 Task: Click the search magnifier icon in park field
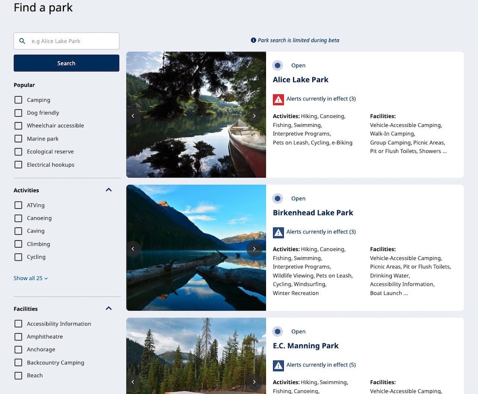coord(22,41)
